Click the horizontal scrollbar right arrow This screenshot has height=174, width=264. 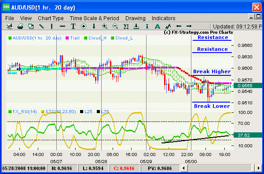258,168
